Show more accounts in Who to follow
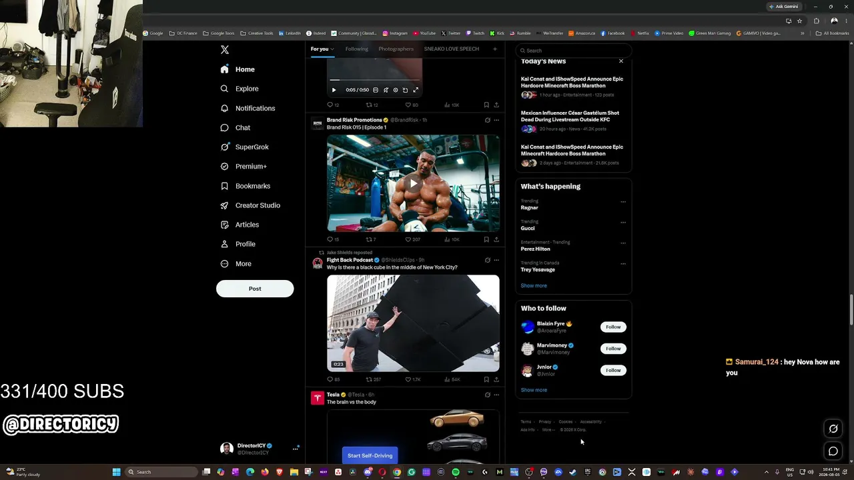Screen dimensions: 854x480 point(534,390)
